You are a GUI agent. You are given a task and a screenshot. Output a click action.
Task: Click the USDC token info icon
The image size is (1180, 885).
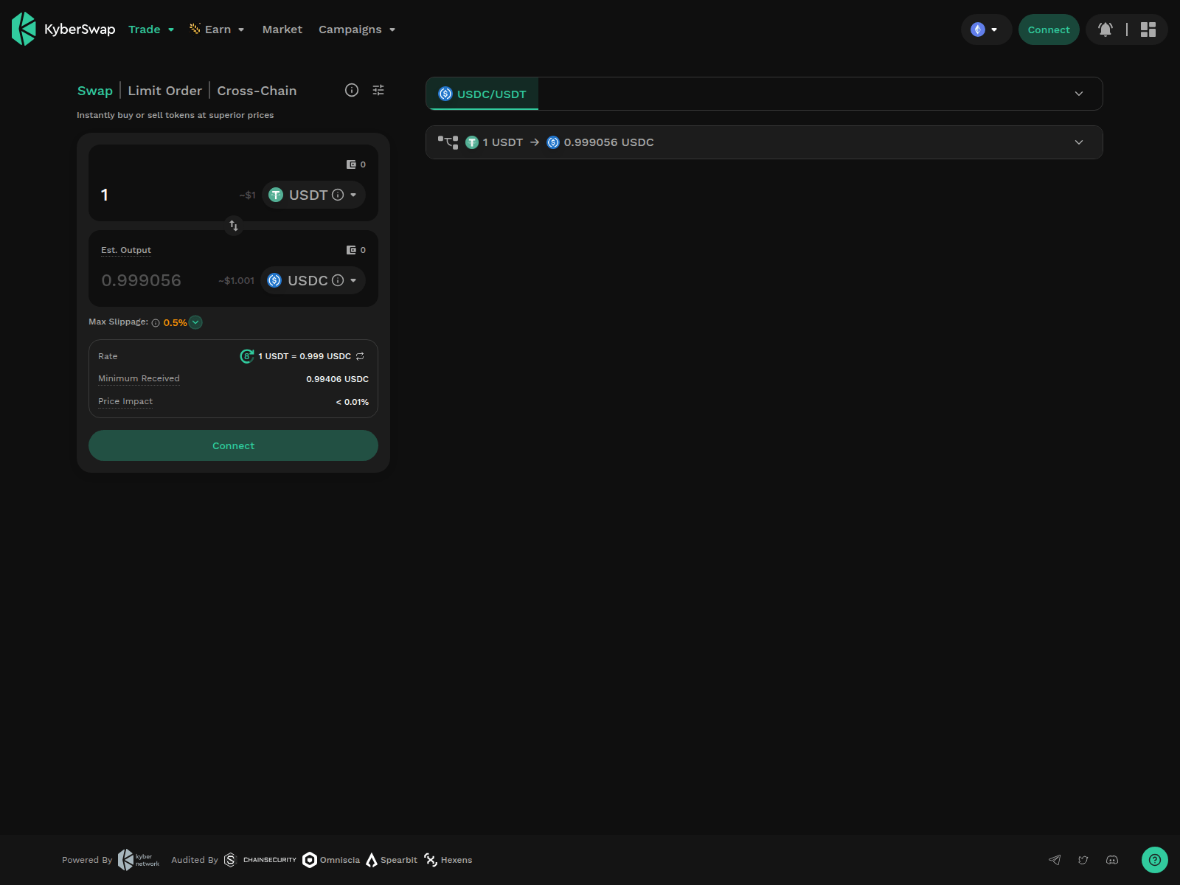pos(338,280)
